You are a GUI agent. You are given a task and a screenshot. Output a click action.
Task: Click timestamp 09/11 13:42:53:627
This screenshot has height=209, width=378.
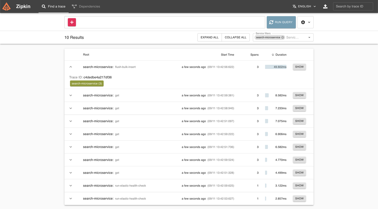[x=221, y=199]
